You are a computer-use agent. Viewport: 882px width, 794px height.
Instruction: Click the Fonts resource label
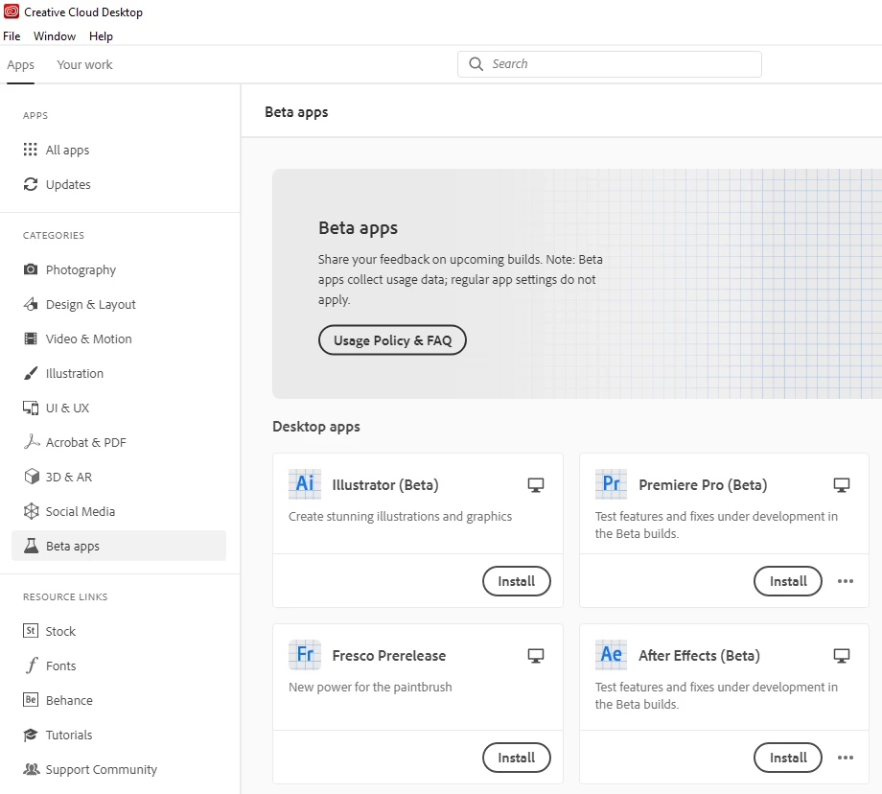coord(60,666)
